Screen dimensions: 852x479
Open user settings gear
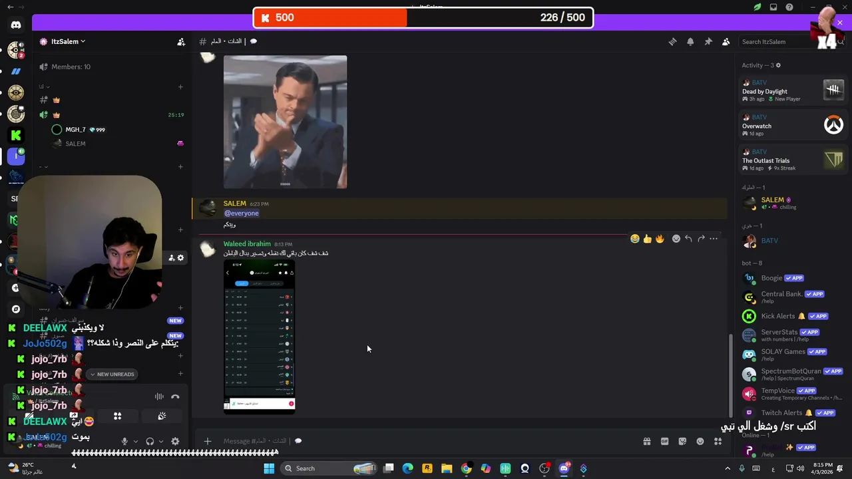click(175, 441)
